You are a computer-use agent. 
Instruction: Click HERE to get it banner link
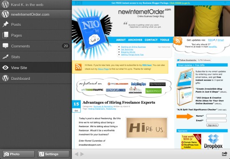180,3
